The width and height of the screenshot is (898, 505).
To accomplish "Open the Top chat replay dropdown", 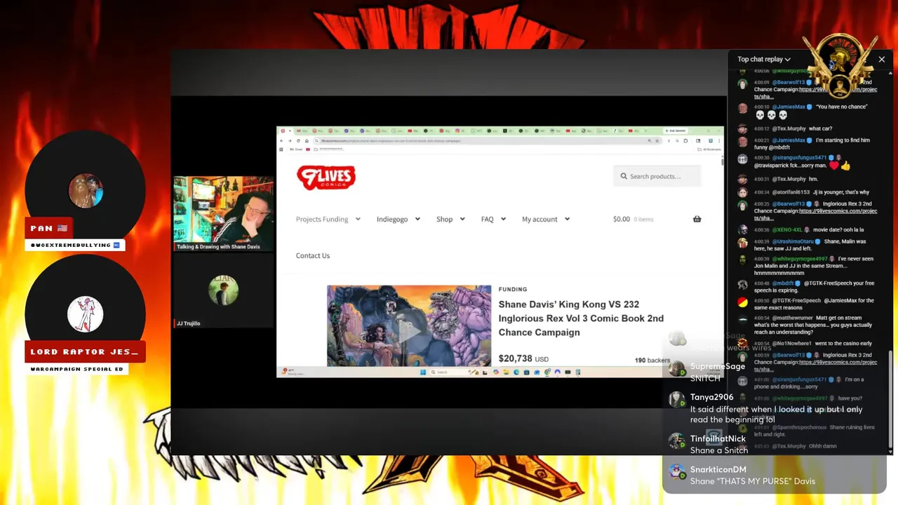I will click(x=764, y=60).
